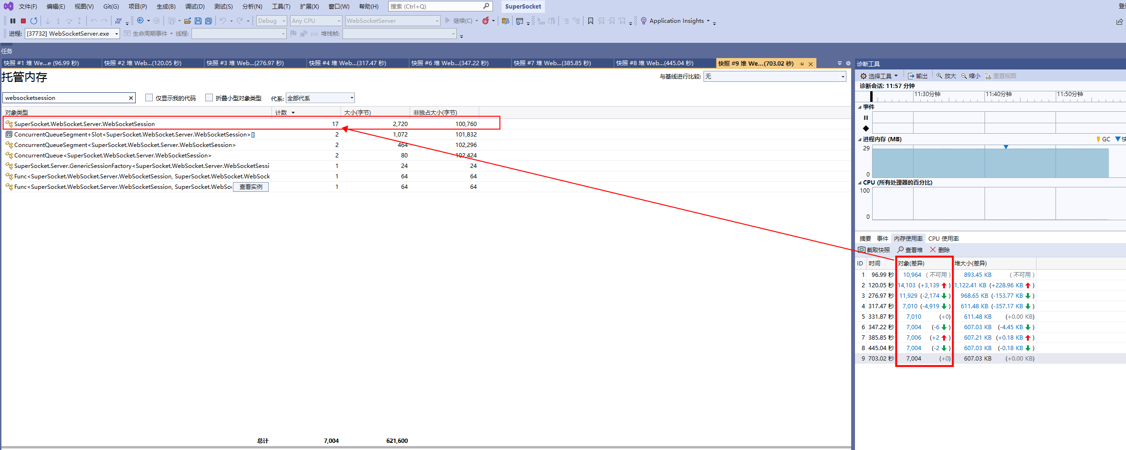The width and height of the screenshot is (1126, 450).
Task: Open the 分析(N) analyze menu
Action: click(252, 6)
